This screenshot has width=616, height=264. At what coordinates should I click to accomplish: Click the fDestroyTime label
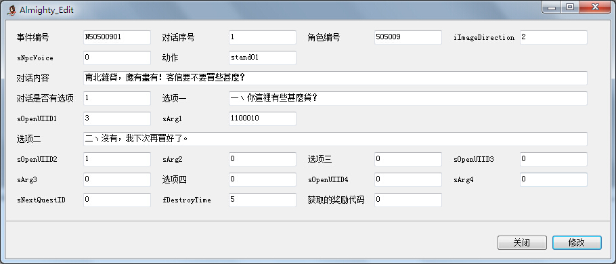tap(187, 200)
